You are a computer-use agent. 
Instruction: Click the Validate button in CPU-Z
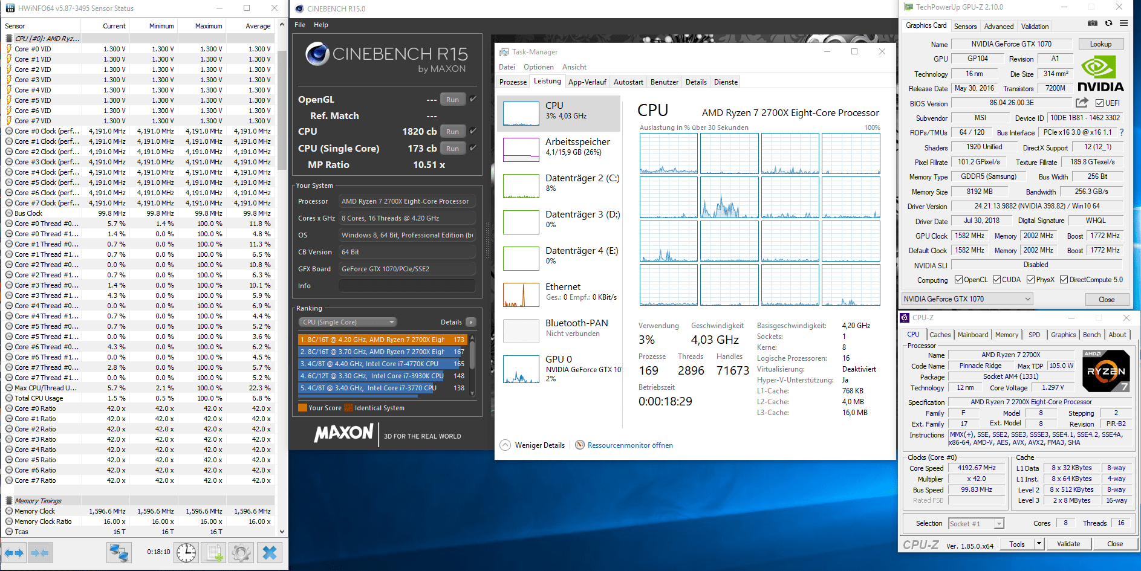pos(1068,544)
